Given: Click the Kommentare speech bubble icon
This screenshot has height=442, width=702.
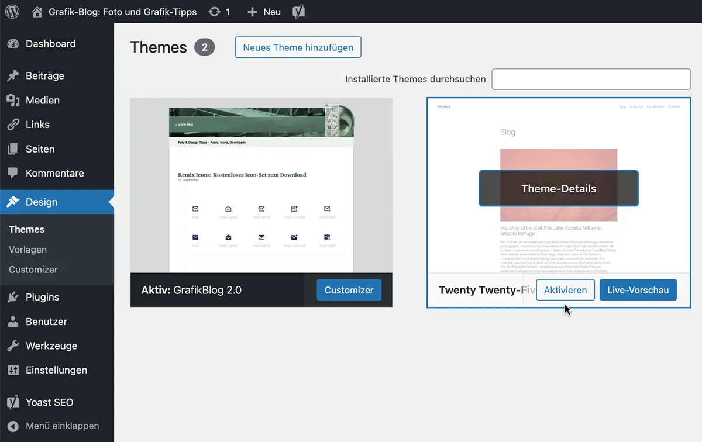Looking at the screenshot, I should click(x=13, y=174).
